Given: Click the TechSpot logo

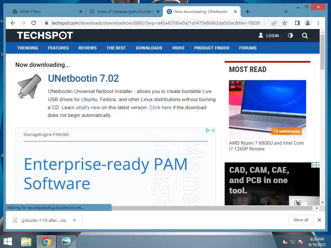Looking at the screenshot, I should (45, 36).
